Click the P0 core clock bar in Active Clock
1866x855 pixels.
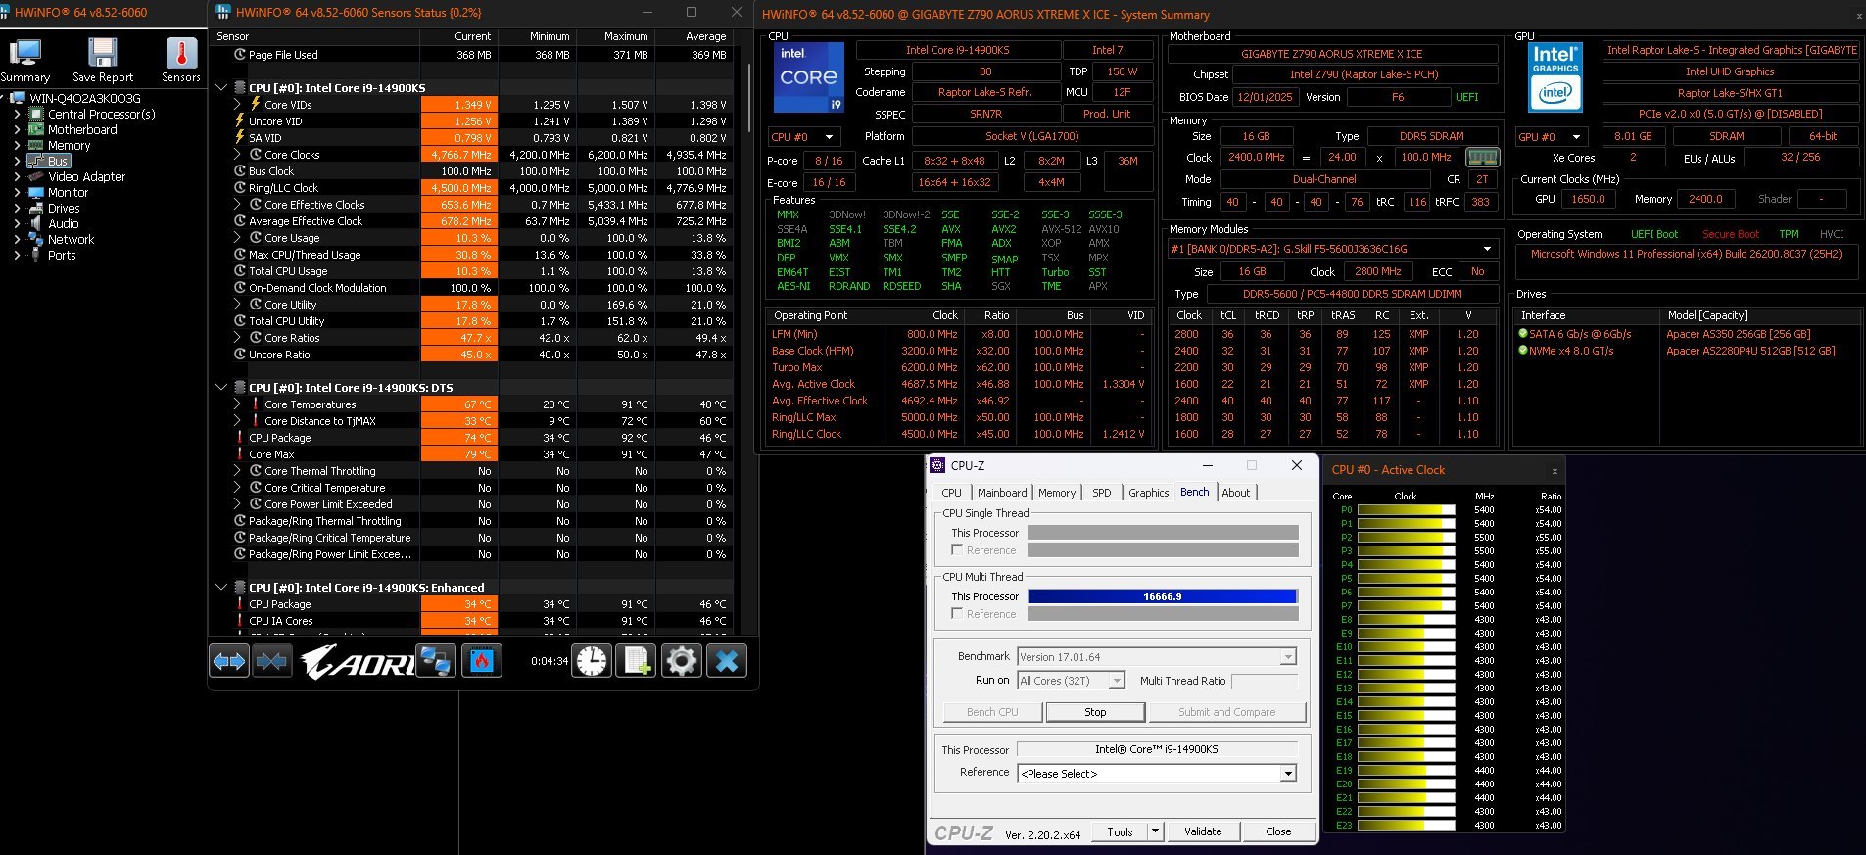click(x=1407, y=510)
